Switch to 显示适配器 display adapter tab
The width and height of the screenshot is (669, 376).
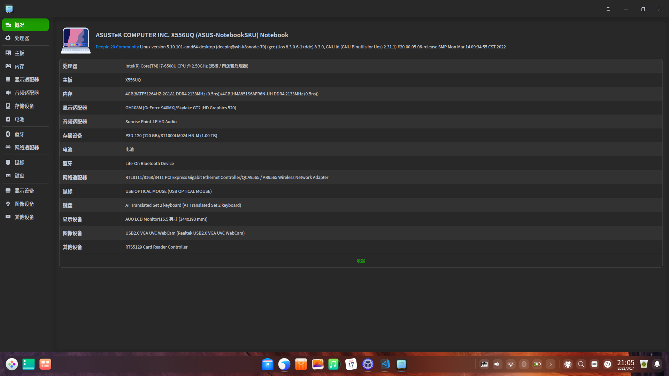26,80
